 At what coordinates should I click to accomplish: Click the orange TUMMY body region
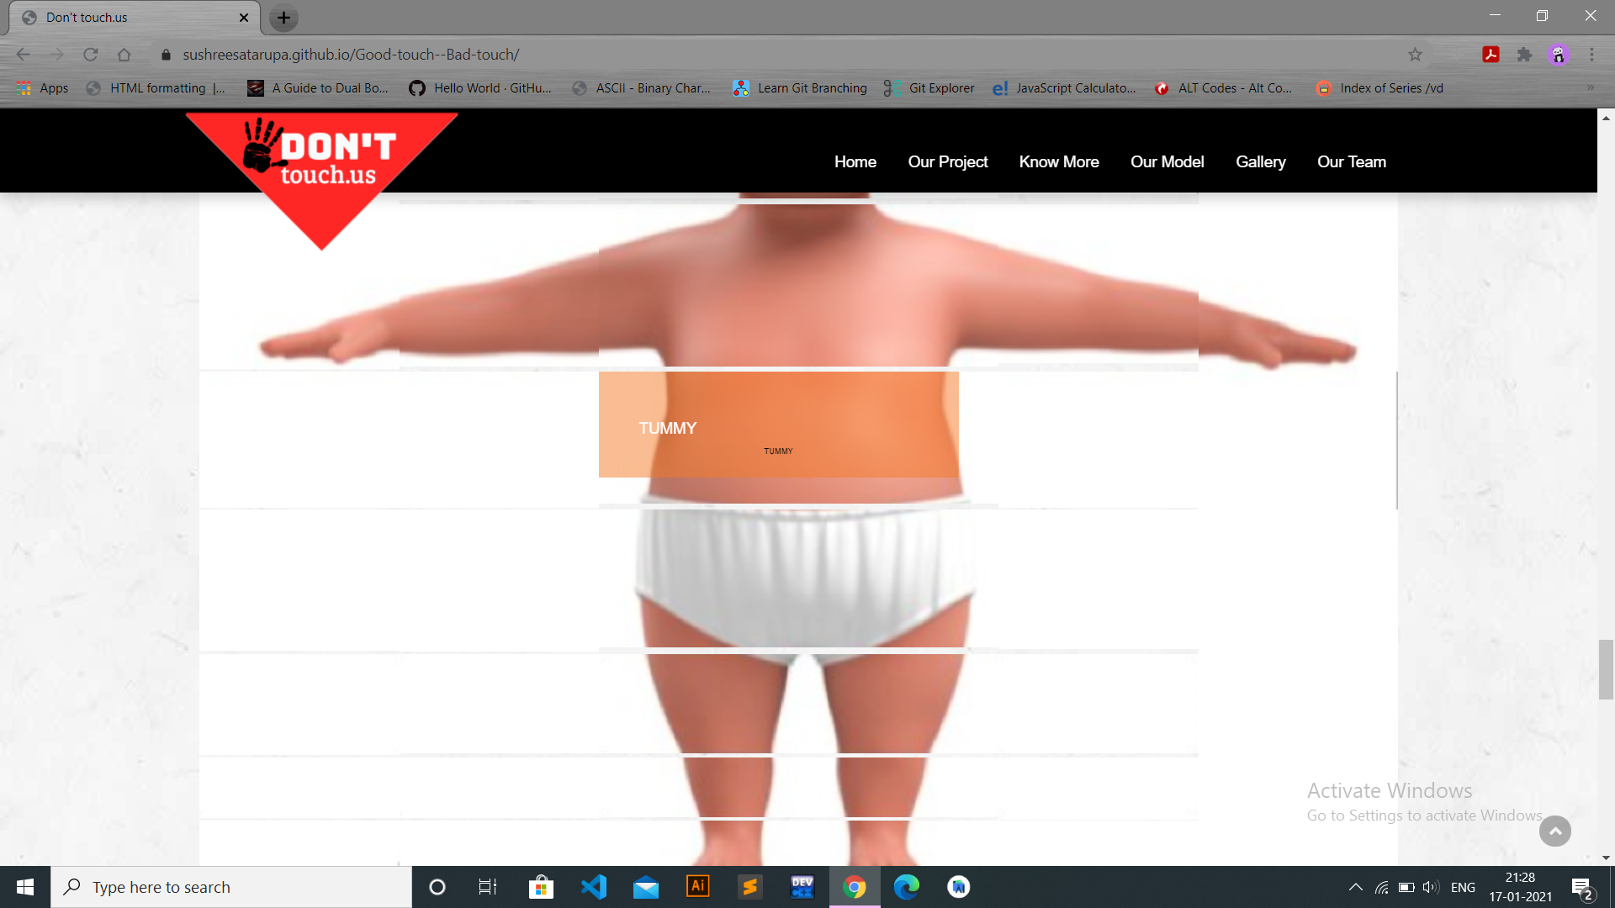[778, 425]
